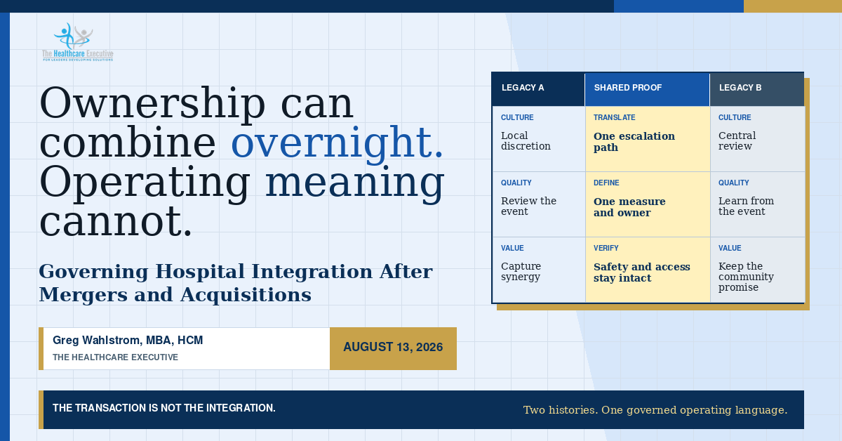Click the subtitle about Governing Hospital Integration
This screenshot has height=441, width=842.
coord(236,283)
